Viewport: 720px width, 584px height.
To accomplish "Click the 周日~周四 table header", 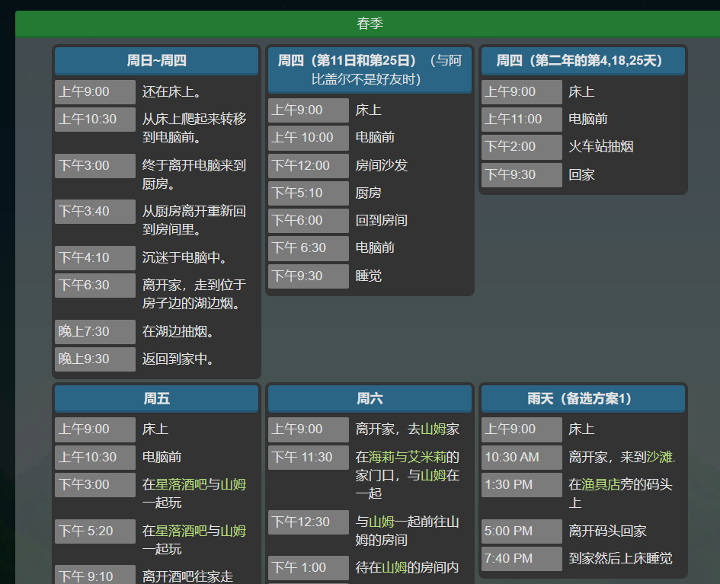I will coord(157,61).
